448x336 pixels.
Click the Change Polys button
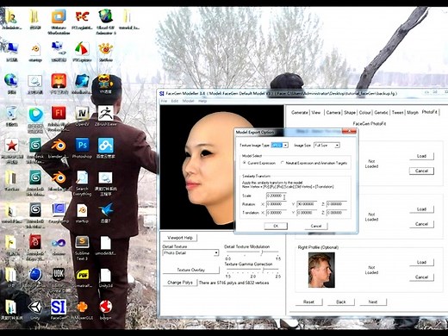pyautogui.click(x=180, y=283)
